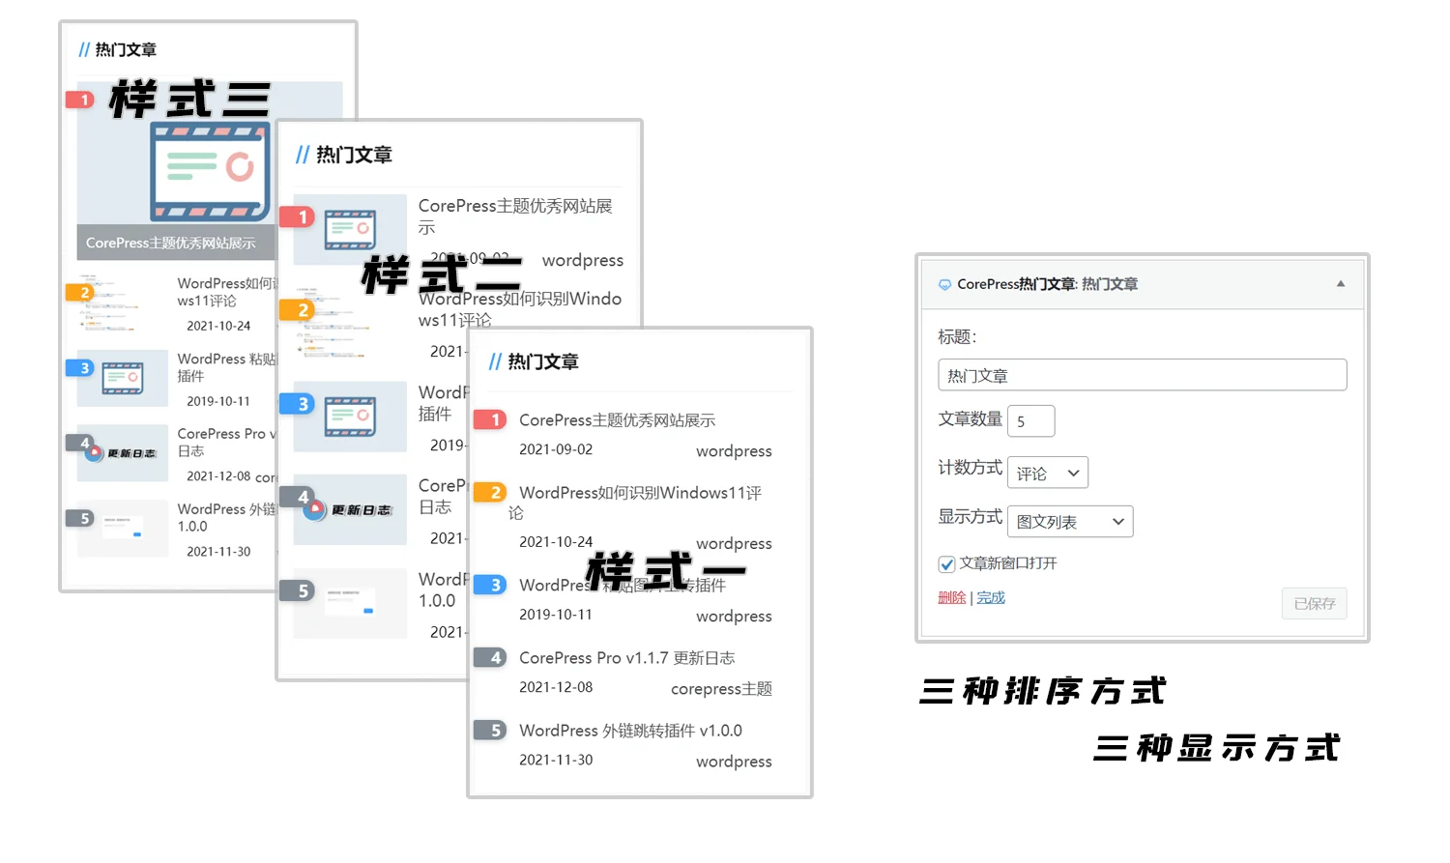This screenshot has height=863, width=1450.
Task: Click date 2021-09-02 in text-only list panel
Action: click(556, 449)
